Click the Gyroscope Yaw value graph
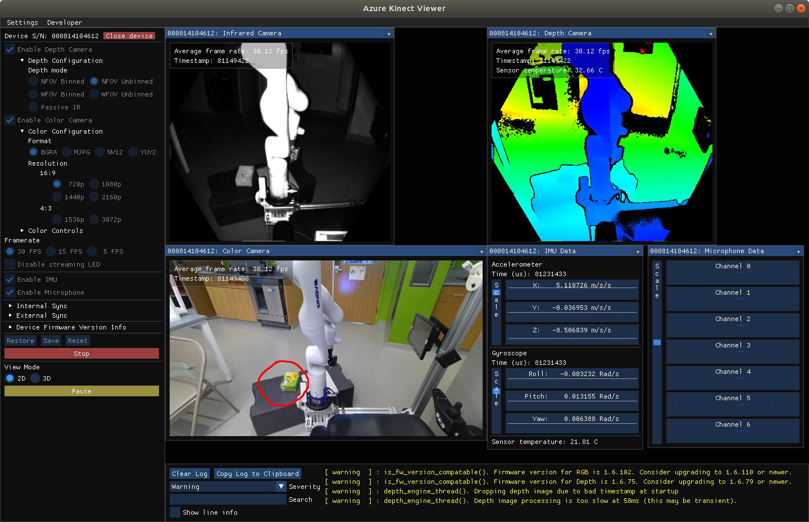This screenshot has width=809, height=522. tap(572, 423)
